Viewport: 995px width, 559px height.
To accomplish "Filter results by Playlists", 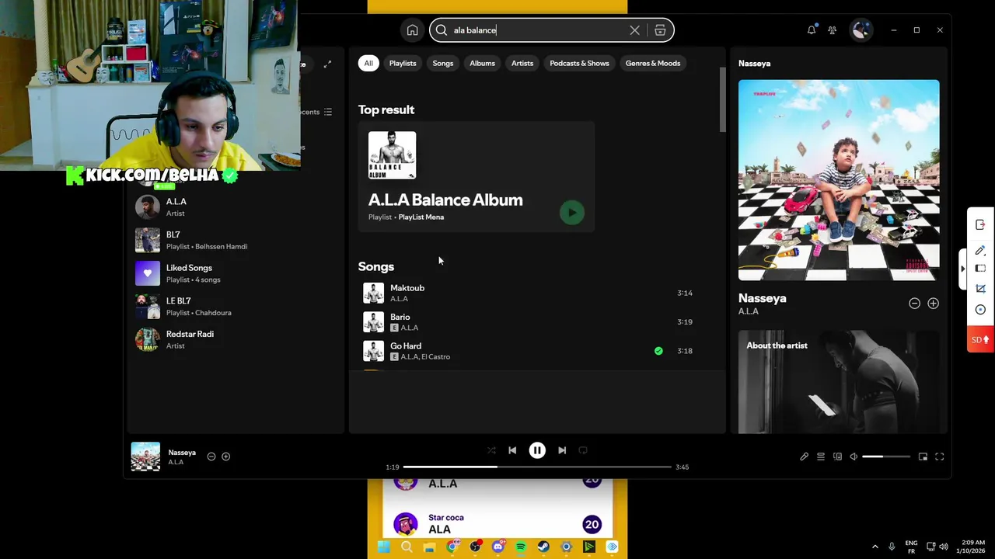I will pos(403,63).
